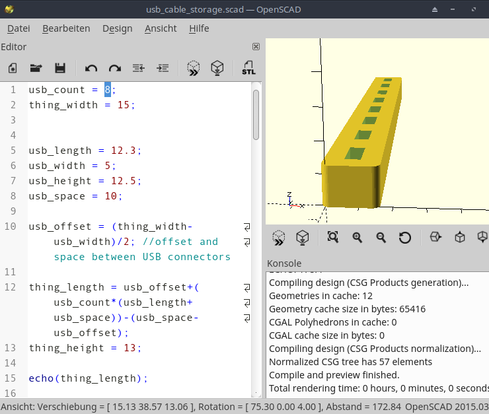Indent the code with the indent icon
Viewport: 489px width, 414px height.
(x=163, y=68)
